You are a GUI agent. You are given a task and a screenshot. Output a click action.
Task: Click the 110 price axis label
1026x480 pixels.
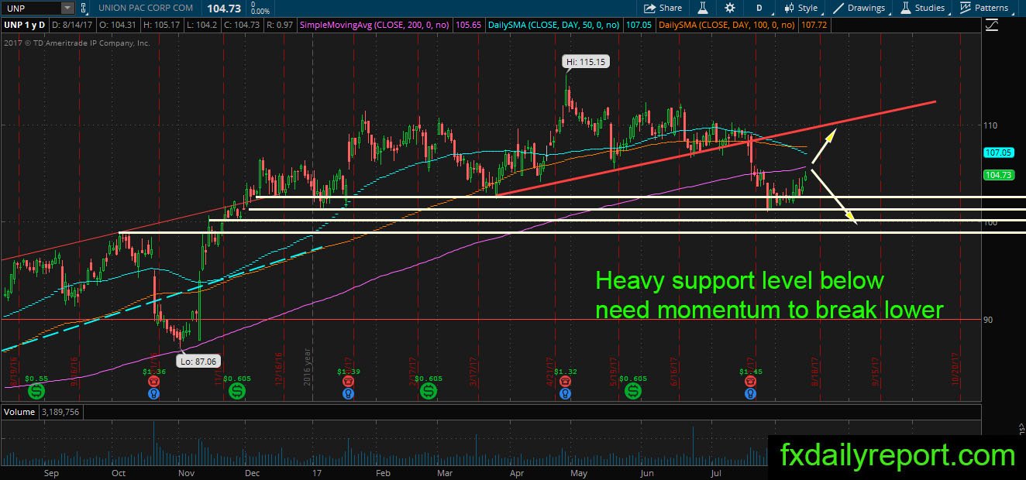[x=990, y=125]
